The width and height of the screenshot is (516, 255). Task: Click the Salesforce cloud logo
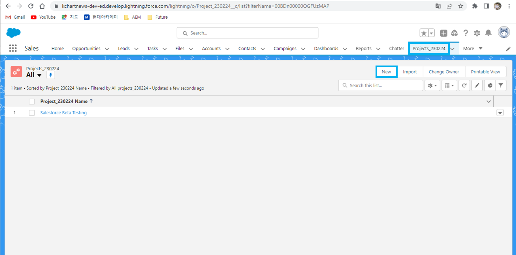(13, 33)
